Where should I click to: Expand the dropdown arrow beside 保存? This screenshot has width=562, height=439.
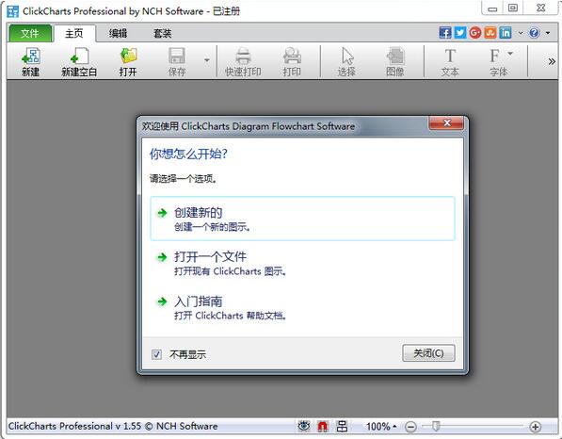click(x=207, y=60)
